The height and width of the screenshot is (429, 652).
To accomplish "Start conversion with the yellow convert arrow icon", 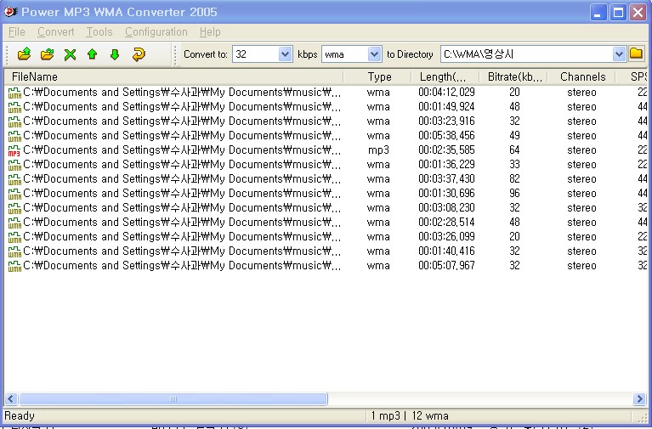I will point(139,54).
